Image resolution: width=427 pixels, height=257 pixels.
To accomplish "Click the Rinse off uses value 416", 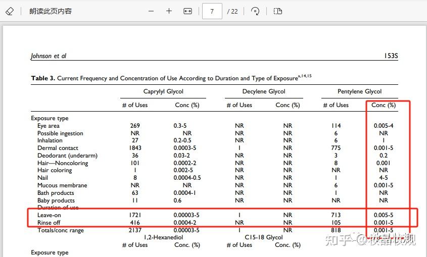I will [x=135, y=223].
